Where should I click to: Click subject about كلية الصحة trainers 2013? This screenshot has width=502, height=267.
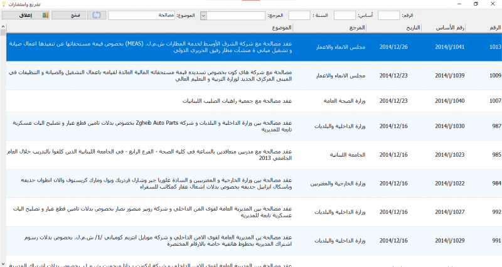149,155
